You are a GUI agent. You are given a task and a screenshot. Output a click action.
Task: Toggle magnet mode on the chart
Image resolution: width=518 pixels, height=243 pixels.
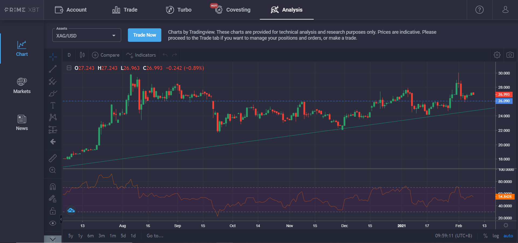(x=53, y=186)
